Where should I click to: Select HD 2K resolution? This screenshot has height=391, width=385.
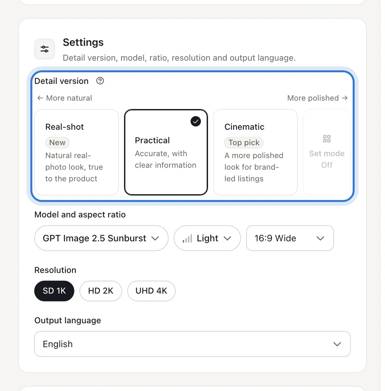coord(101,291)
